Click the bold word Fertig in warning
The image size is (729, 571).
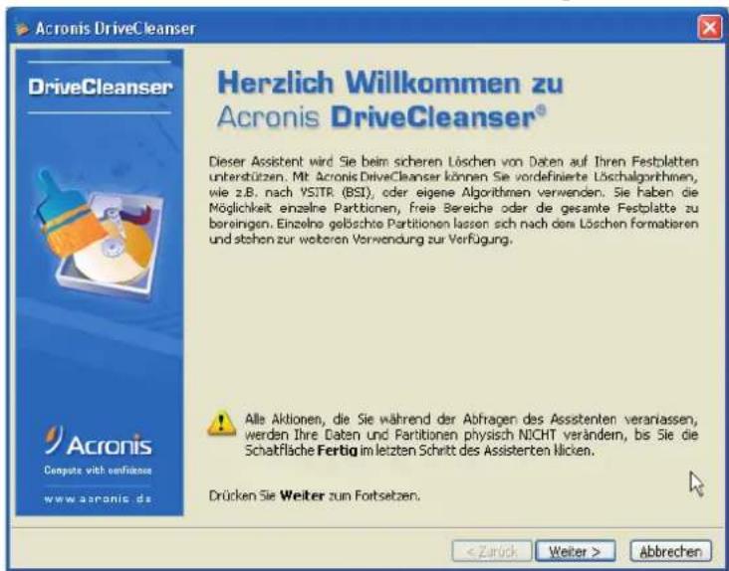(337, 451)
